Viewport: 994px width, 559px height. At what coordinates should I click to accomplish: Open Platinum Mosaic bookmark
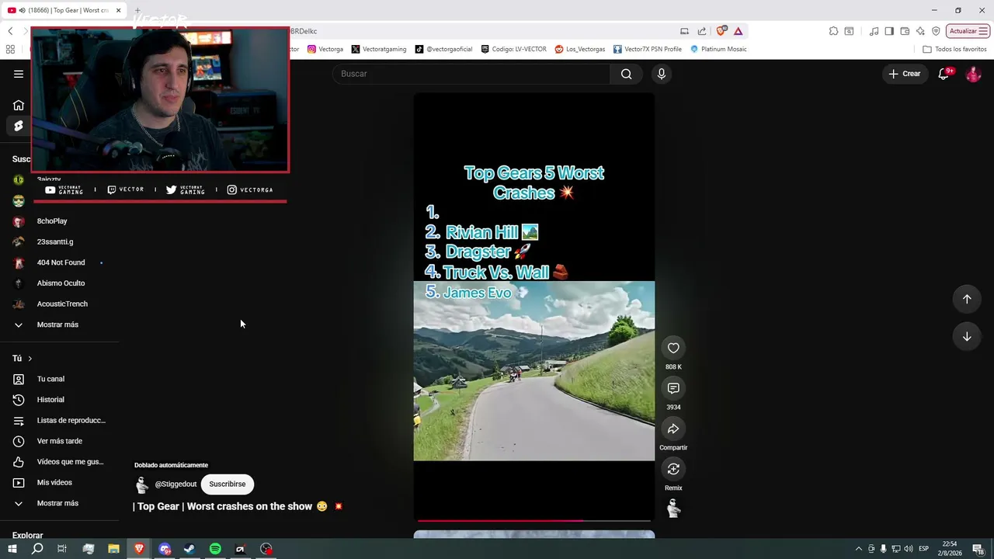pyautogui.click(x=718, y=49)
